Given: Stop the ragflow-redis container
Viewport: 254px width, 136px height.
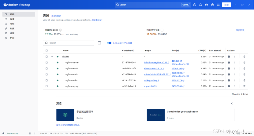Looking at the screenshot, I should pos(229,80).
